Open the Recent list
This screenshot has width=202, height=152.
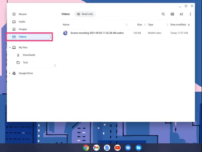pyautogui.click(x=22, y=14)
